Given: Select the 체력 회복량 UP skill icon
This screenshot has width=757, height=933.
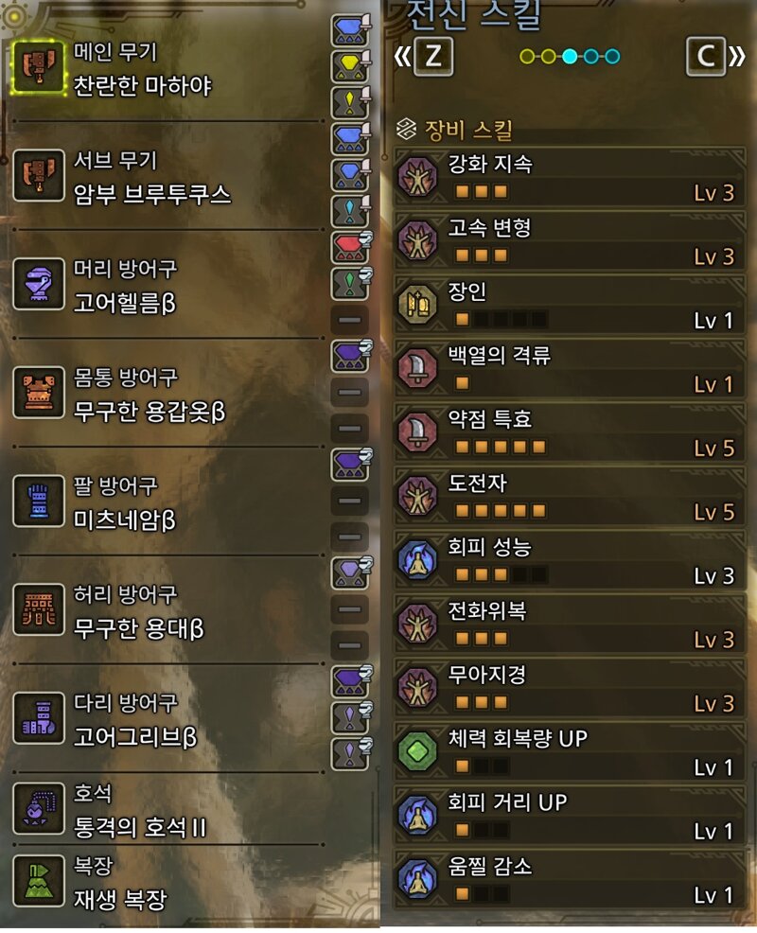Looking at the screenshot, I should click(418, 751).
